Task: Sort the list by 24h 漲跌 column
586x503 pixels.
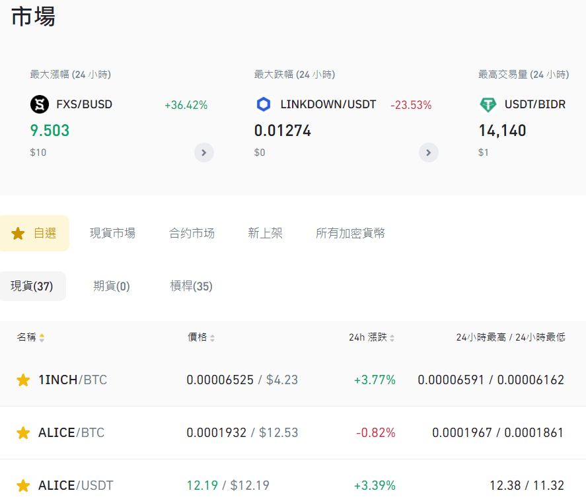Action: (x=371, y=337)
